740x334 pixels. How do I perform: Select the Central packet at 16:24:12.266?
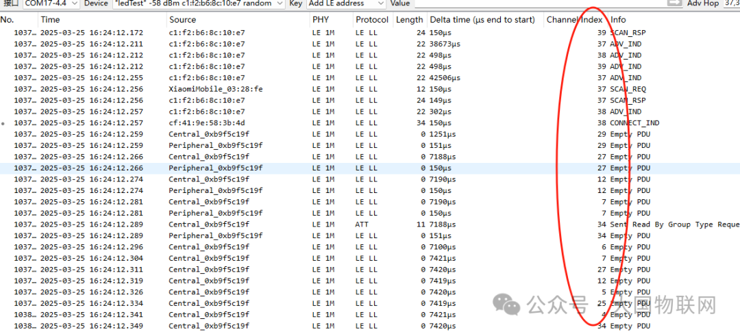pos(370,157)
